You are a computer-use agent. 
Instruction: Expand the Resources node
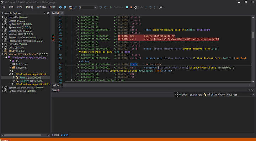click(10, 67)
